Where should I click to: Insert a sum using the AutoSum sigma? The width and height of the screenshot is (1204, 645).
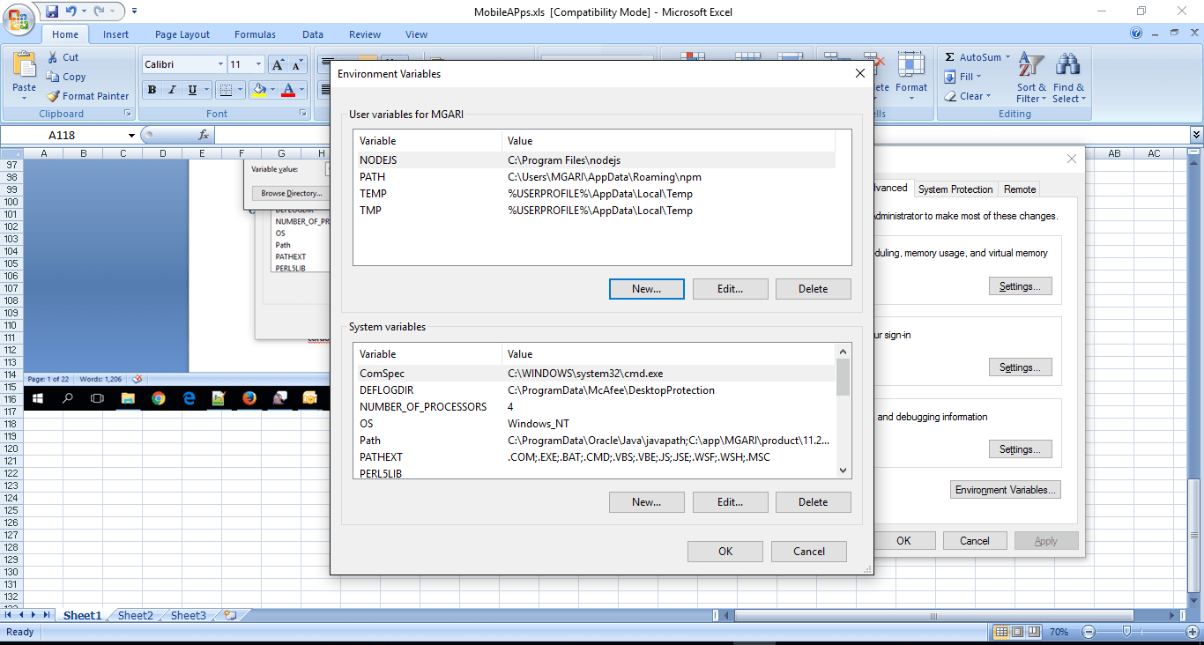pos(950,57)
